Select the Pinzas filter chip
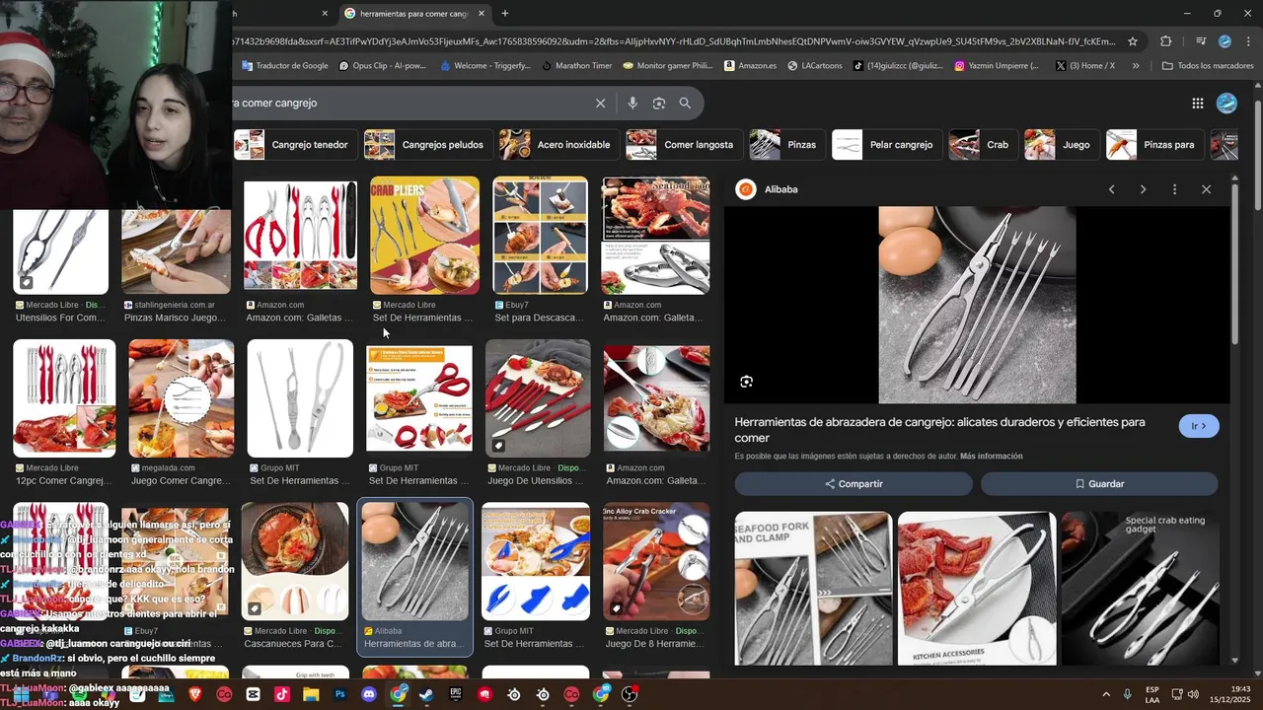 click(x=786, y=145)
